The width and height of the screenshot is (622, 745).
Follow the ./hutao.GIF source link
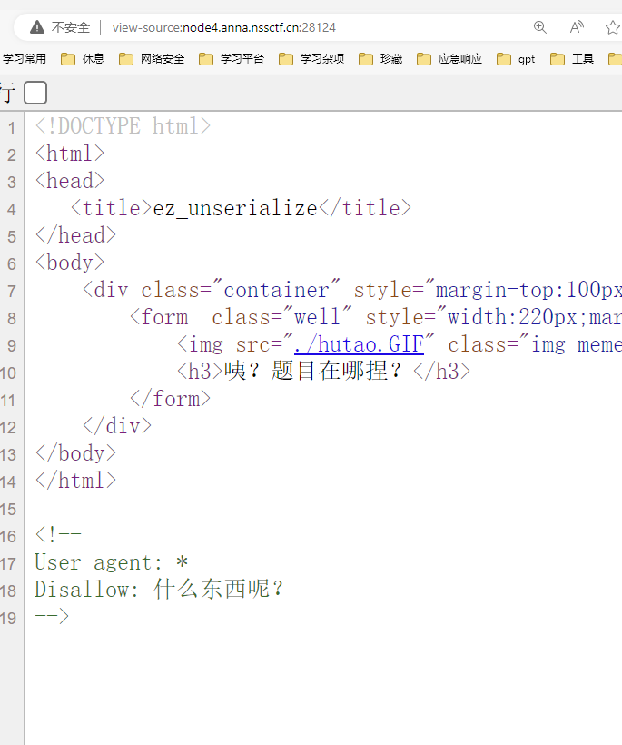coord(359,344)
